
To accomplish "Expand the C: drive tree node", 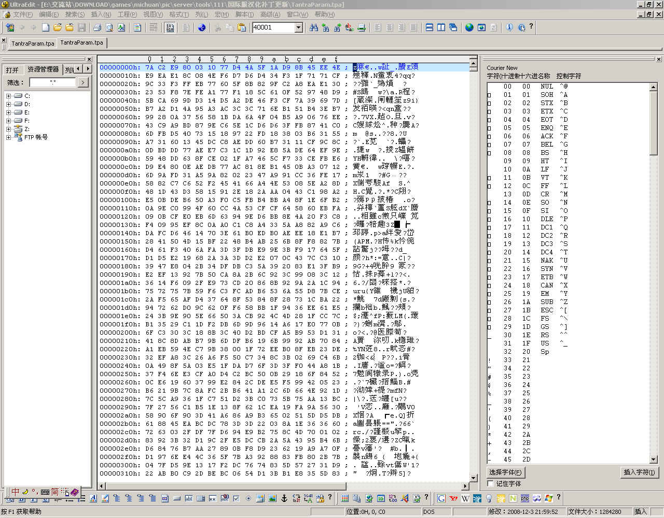I will point(8,96).
